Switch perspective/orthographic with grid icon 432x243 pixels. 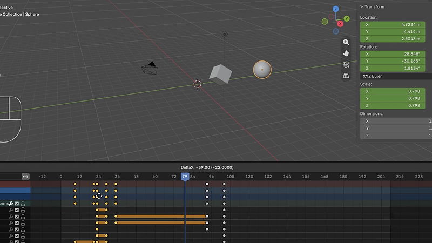coord(346,76)
